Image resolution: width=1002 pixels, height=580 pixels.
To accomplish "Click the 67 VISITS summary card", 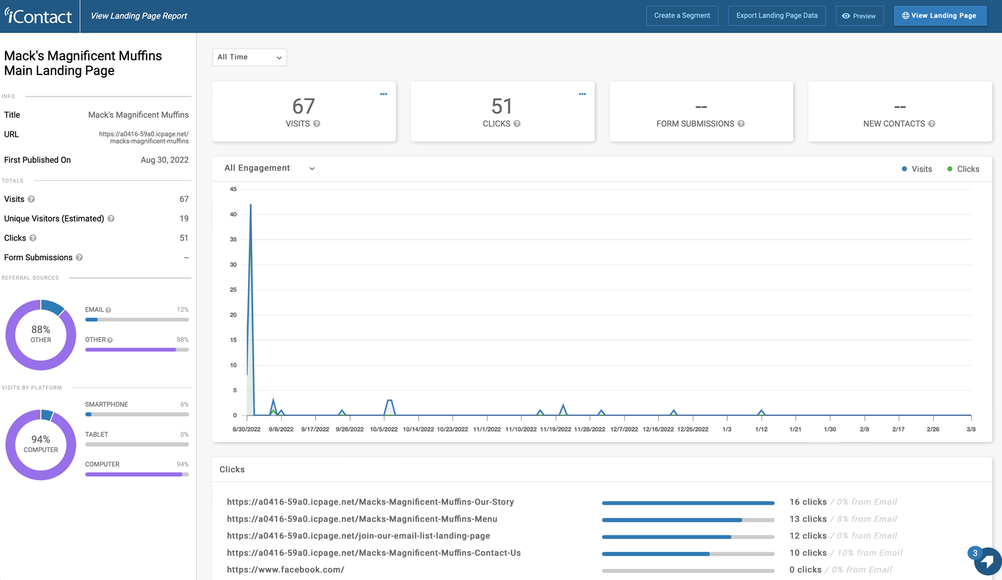I will click(x=304, y=111).
